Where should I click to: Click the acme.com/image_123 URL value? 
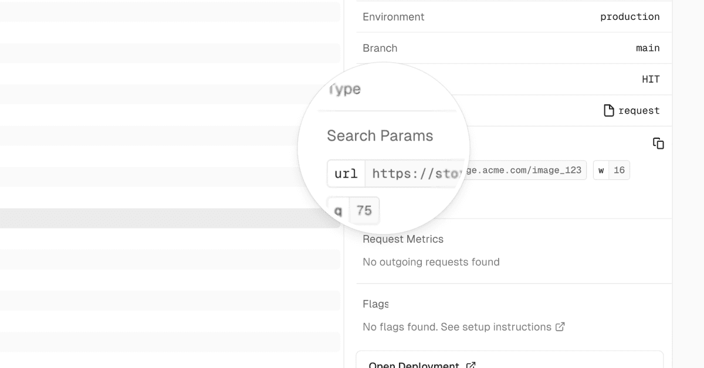(x=525, y=171)
